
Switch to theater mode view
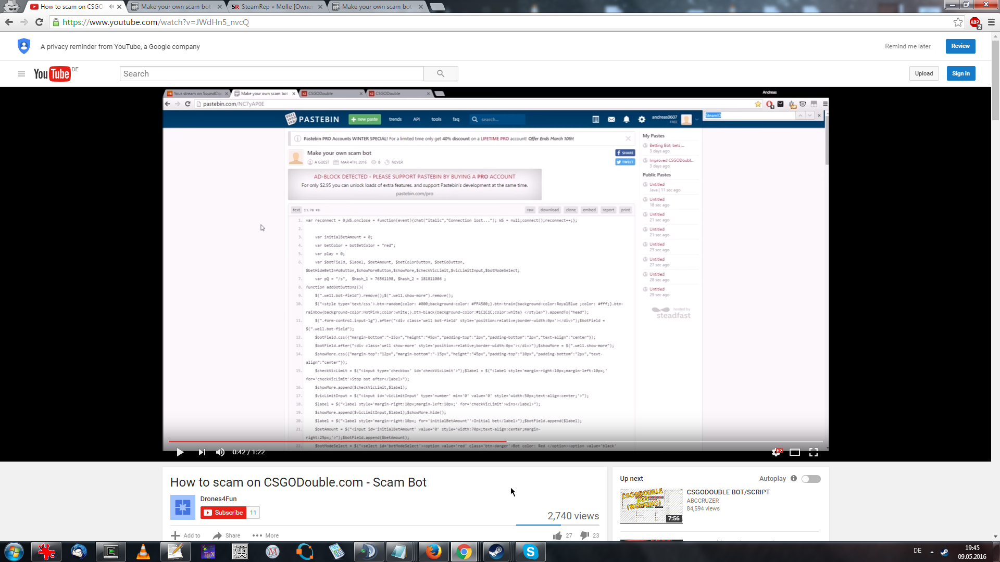click(795, 452)
